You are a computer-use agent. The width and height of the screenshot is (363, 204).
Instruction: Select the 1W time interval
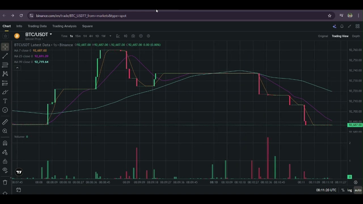[x=104, y=36]
